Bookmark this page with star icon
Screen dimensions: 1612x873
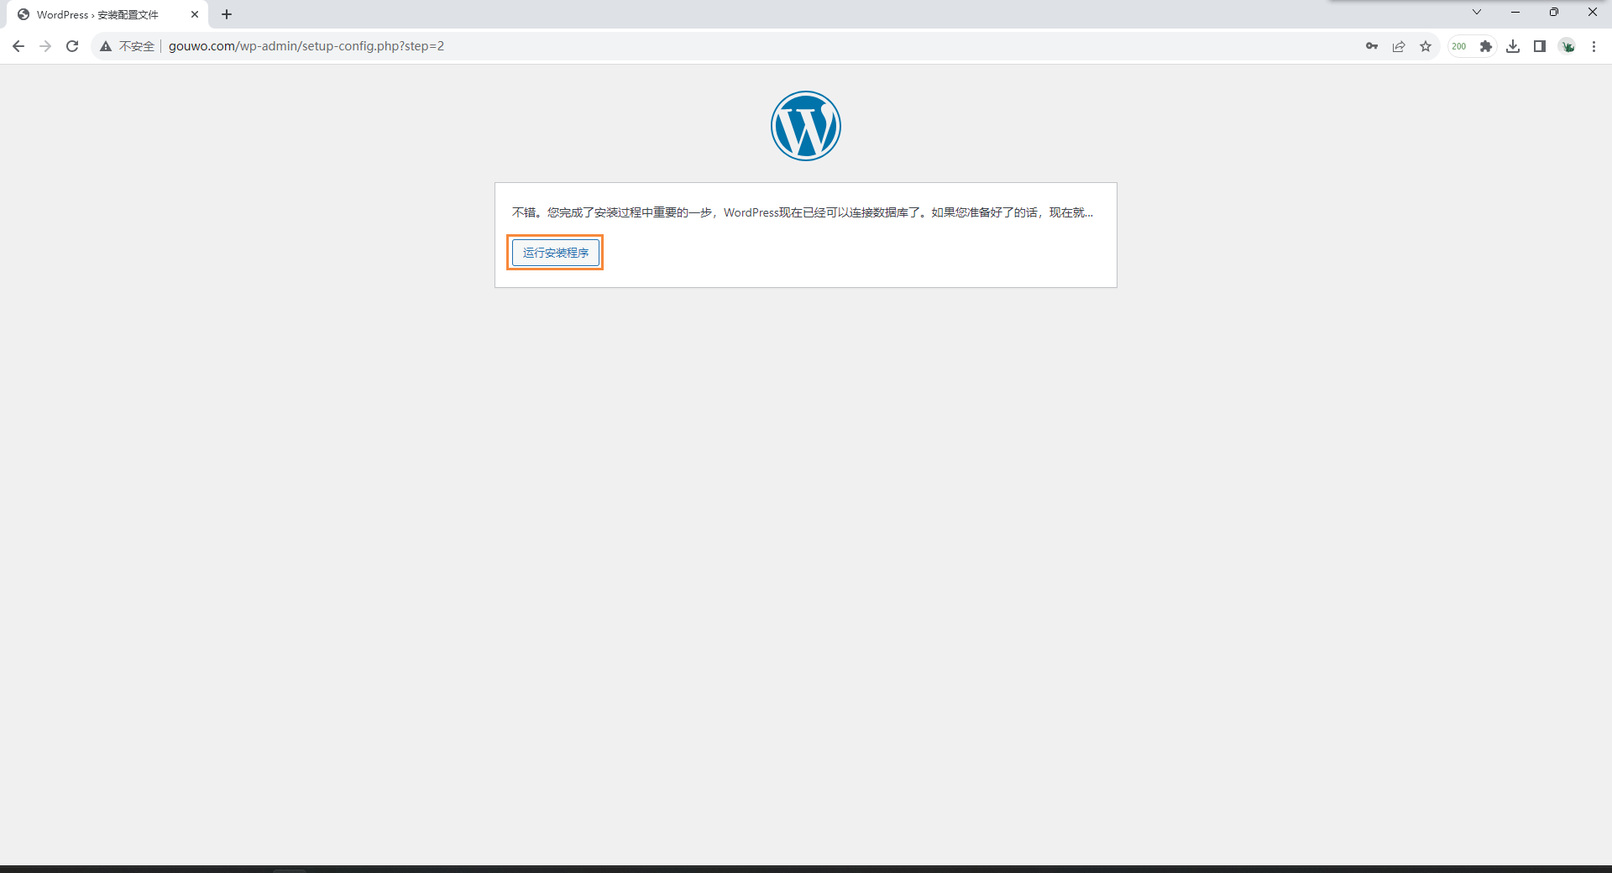1426,46
